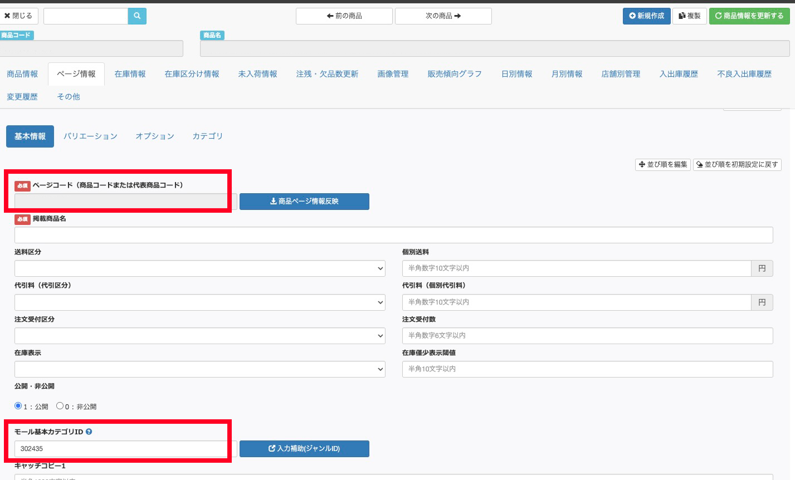The image size is (795, 480).
Task: Click the blue help icon beside モール基本カテゴリID
Action: tap(89, 432)
